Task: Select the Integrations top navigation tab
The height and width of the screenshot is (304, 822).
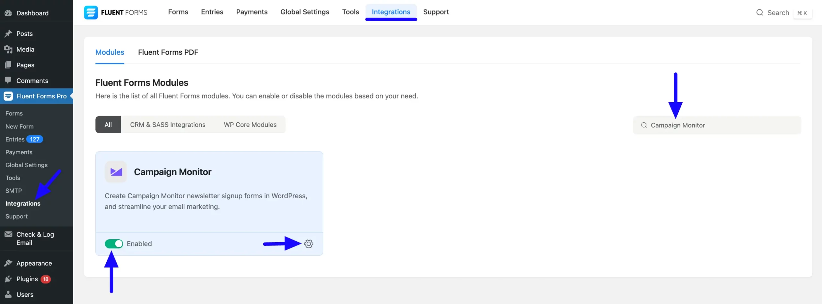Action: 391,12
